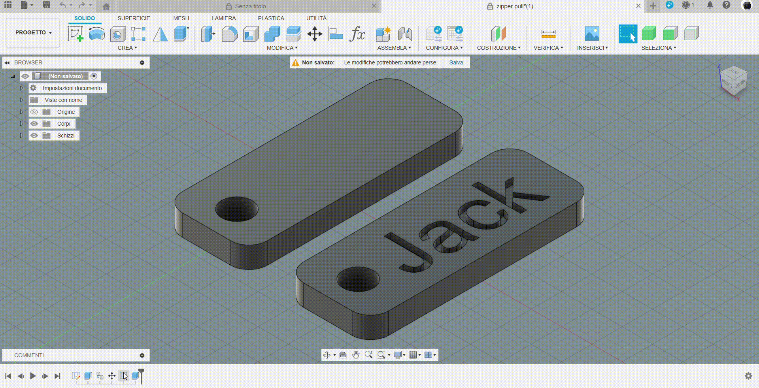Click the timeline end marker handle
The width and height of the screenshot is (759, 388).
click(141, 371)
